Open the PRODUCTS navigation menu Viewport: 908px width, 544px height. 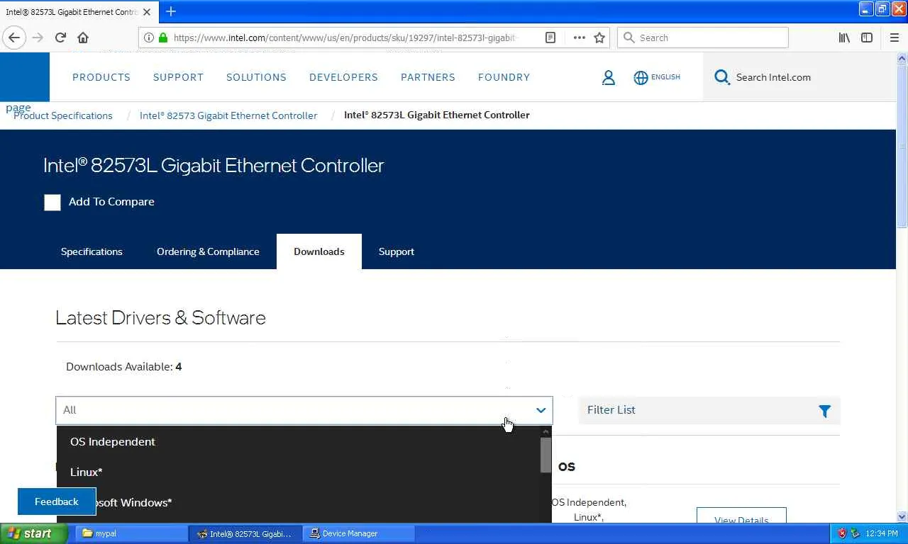[101, 77]
